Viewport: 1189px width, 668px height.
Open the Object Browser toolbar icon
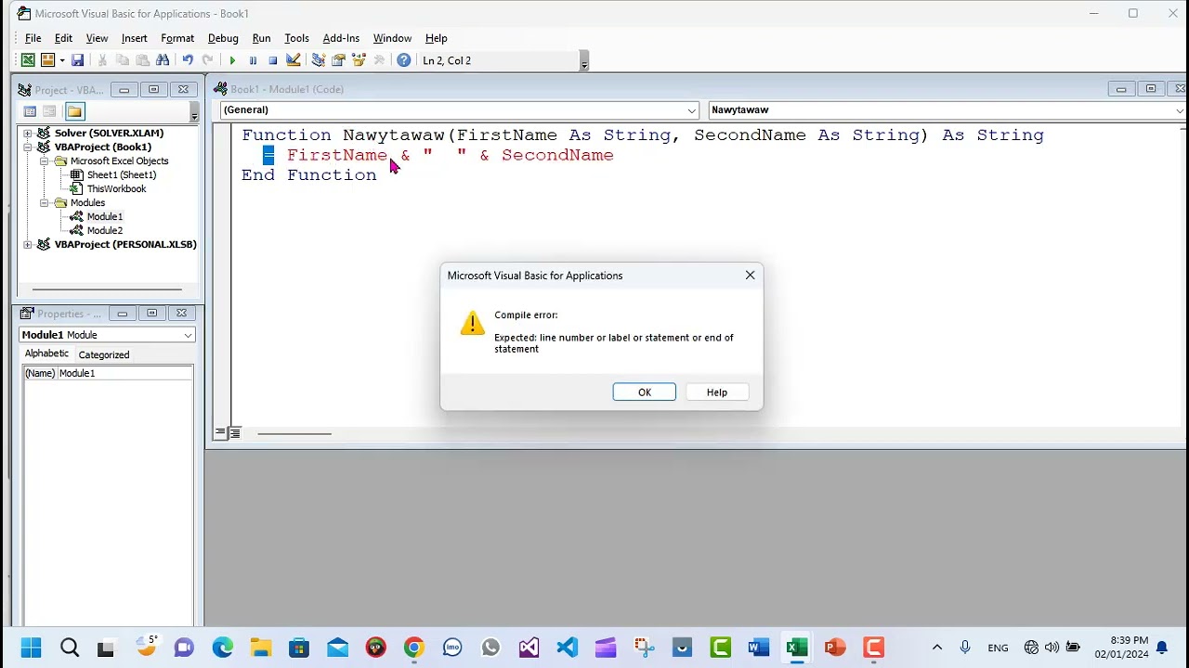coord(359,60)
